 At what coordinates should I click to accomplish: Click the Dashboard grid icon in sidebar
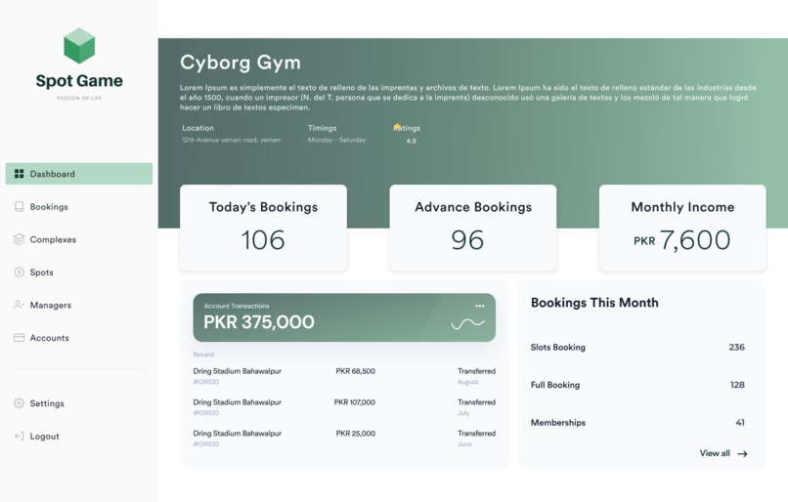(20, 174)
